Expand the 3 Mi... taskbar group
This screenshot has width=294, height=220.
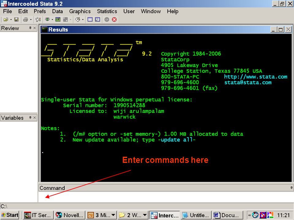click(101, 215)
